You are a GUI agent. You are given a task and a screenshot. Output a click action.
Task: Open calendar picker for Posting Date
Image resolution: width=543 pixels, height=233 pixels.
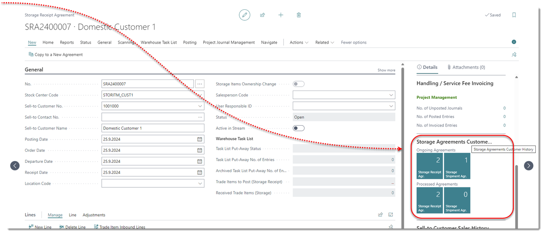pyautogui.click(x=200, y=139)
